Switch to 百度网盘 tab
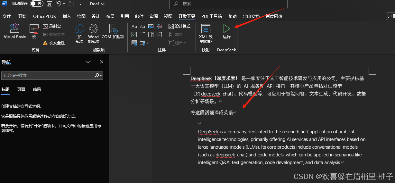Viewport: 395px width, 183px height. [x=274, y=16]
